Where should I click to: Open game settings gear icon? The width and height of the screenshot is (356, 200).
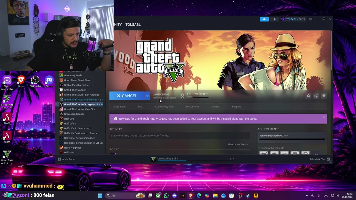tap(308, 96)
